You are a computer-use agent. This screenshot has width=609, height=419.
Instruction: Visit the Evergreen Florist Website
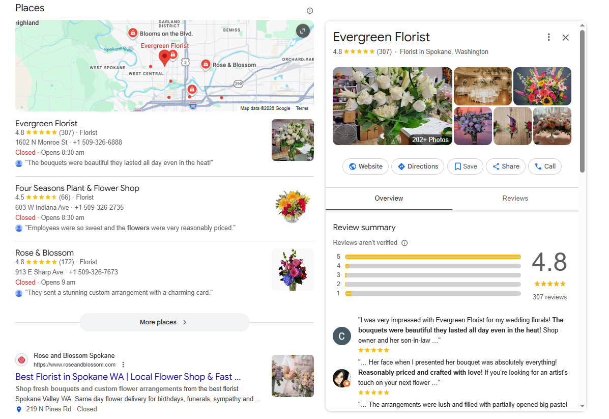pos(365,166)
